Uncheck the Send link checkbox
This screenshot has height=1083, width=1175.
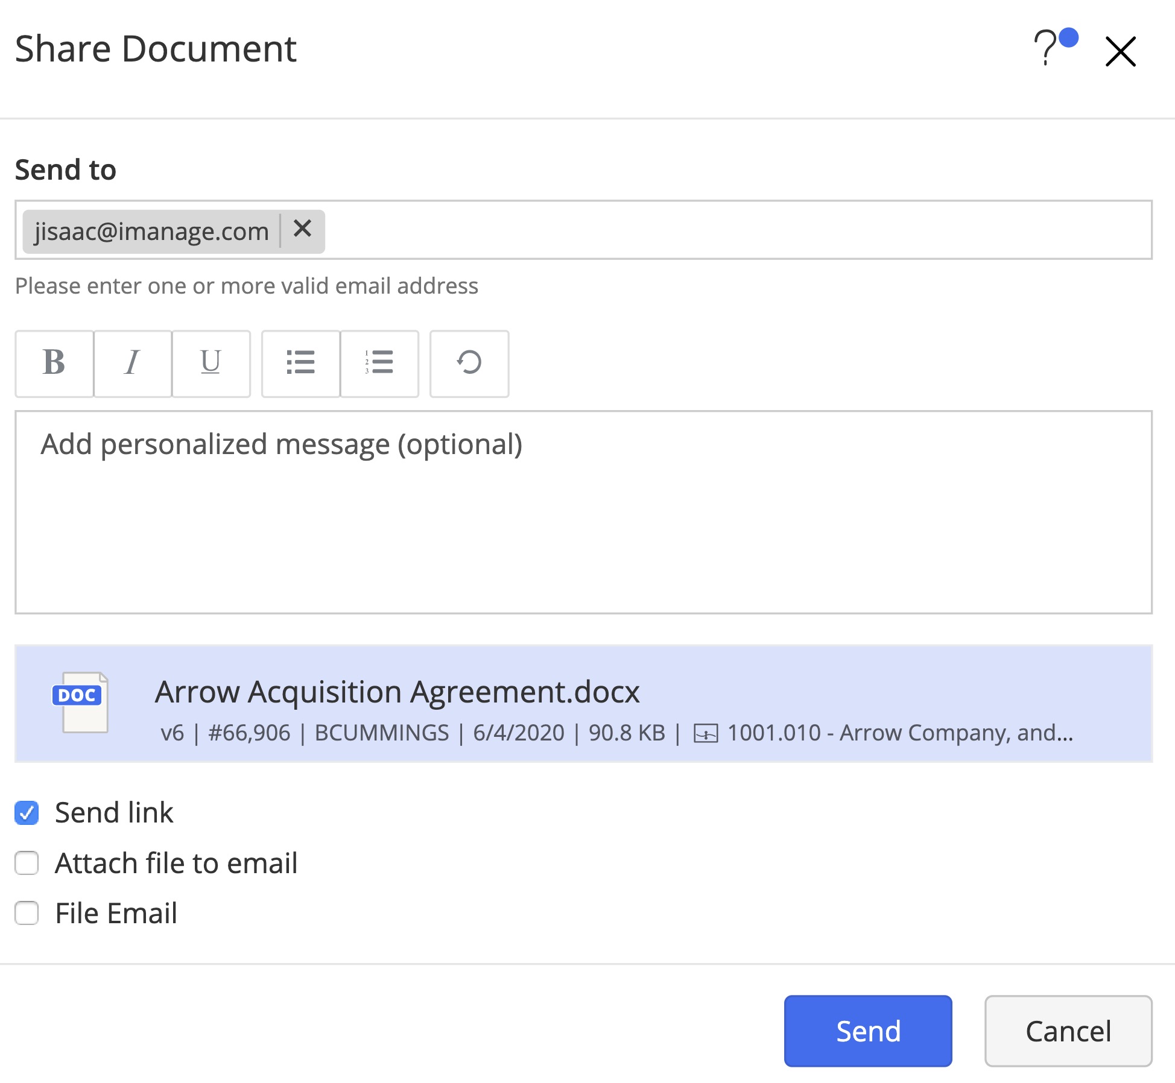27,812
